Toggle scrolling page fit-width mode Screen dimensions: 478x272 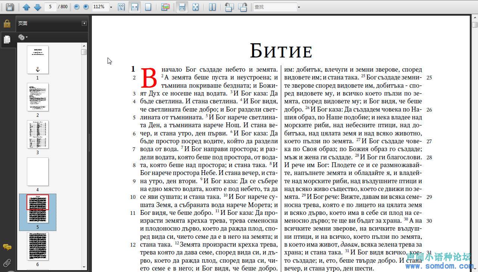(x=182, y=7)
